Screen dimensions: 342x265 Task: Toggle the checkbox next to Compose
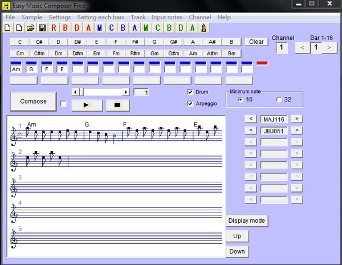tap(63, 104)
